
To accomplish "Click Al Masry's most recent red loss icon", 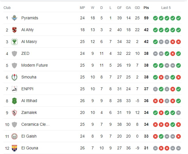I will tap(178, 42).
